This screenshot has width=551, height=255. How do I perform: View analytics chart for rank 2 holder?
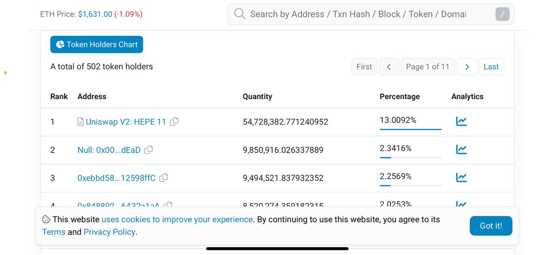[x=461, y=149]
